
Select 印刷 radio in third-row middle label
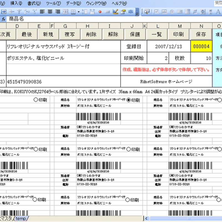tap(128, 200)
